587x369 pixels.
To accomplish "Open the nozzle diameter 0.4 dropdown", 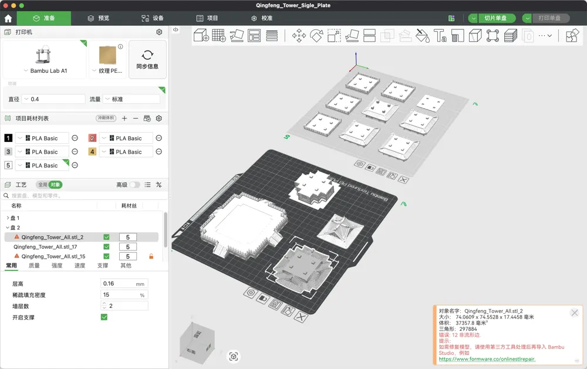I will [53, 99].
